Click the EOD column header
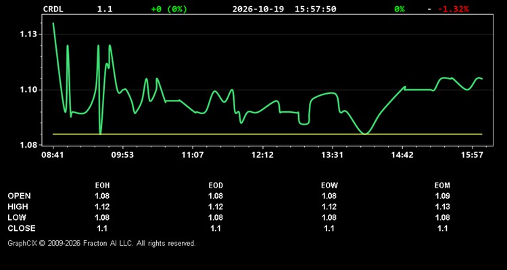Image resolution: width=507 pixels, height=270 pixels. (x=216, y=186)
